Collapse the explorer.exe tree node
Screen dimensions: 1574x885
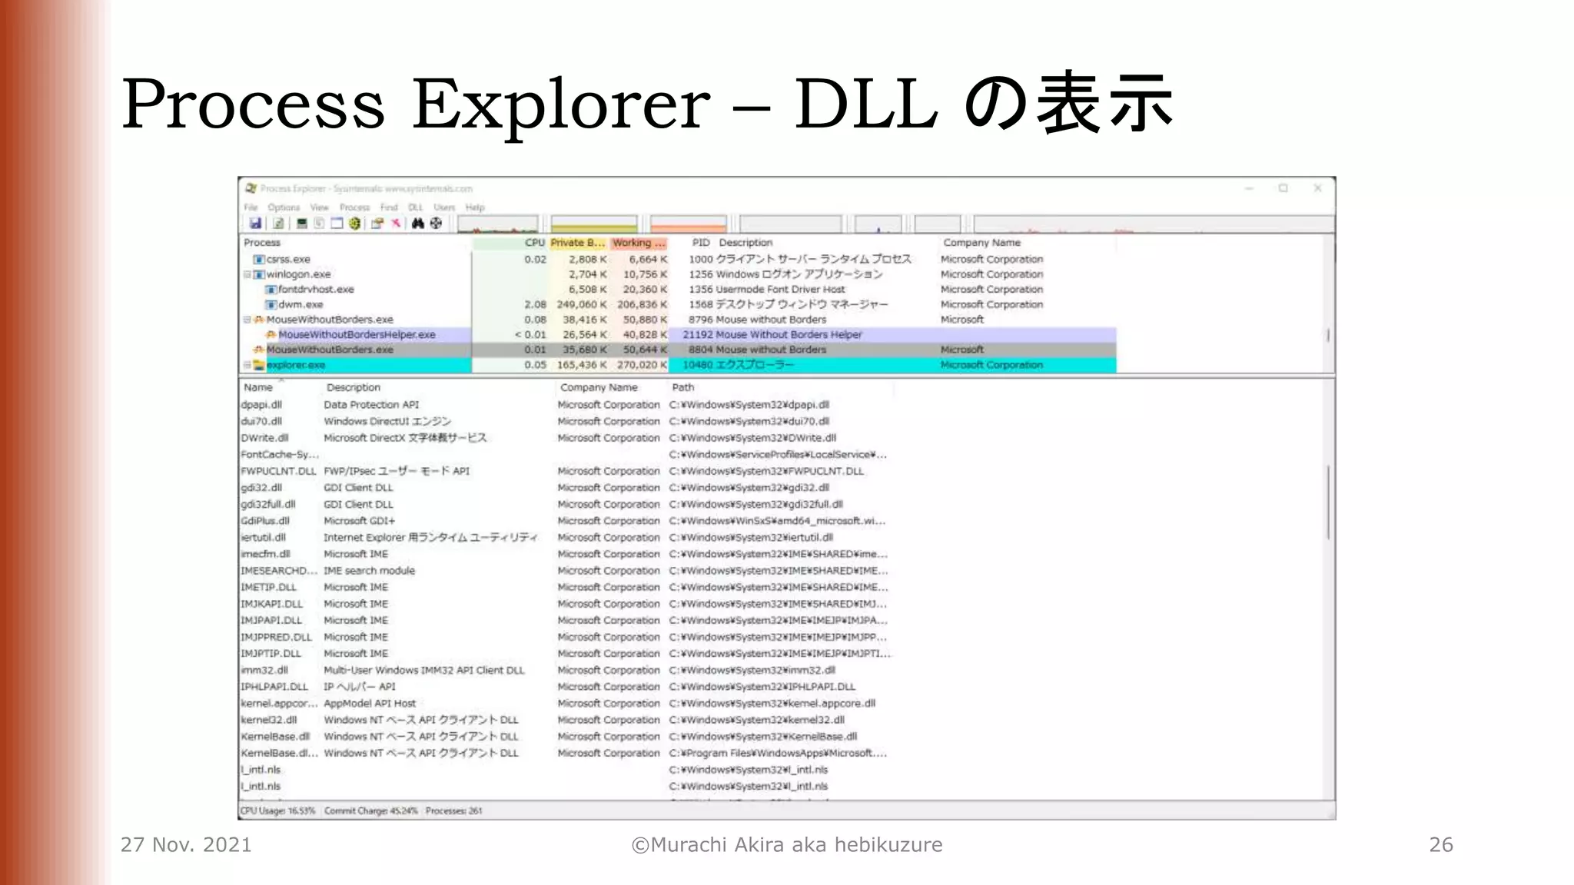[x=247, y=365]
